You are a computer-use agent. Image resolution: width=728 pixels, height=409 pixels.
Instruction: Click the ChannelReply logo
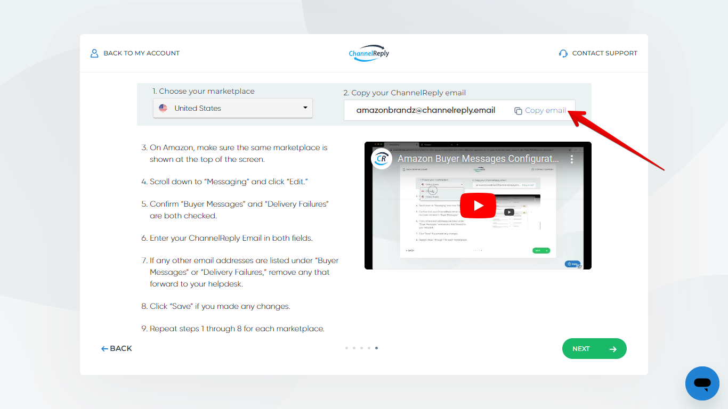369,53
